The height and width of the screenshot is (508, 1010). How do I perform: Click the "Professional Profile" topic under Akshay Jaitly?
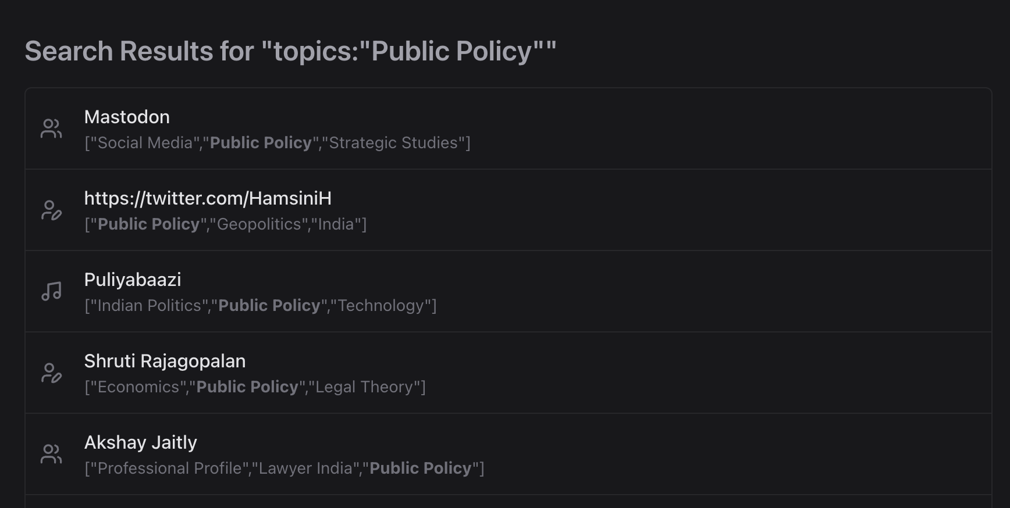(169, 468)
